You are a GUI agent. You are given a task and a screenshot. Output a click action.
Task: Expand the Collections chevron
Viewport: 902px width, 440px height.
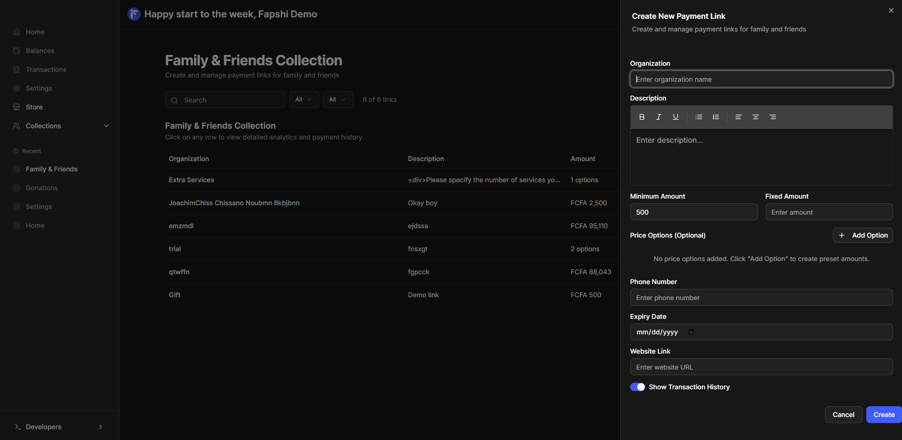pos(106,126)
